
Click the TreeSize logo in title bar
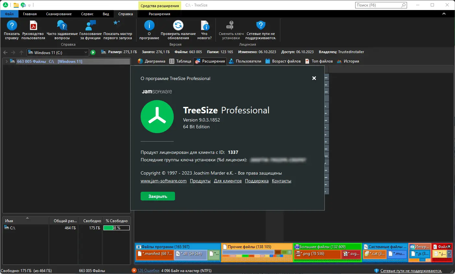(x=6, y=5)
